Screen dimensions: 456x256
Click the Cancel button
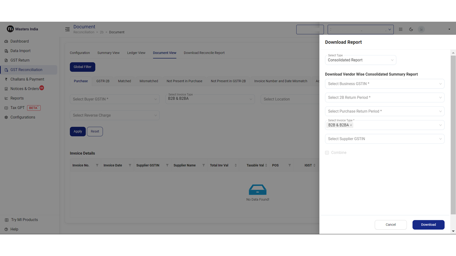390,225
